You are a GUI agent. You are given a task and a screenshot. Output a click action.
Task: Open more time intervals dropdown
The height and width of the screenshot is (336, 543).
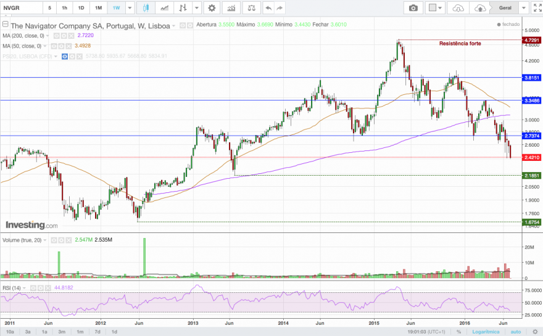click(x=130, y=7)
